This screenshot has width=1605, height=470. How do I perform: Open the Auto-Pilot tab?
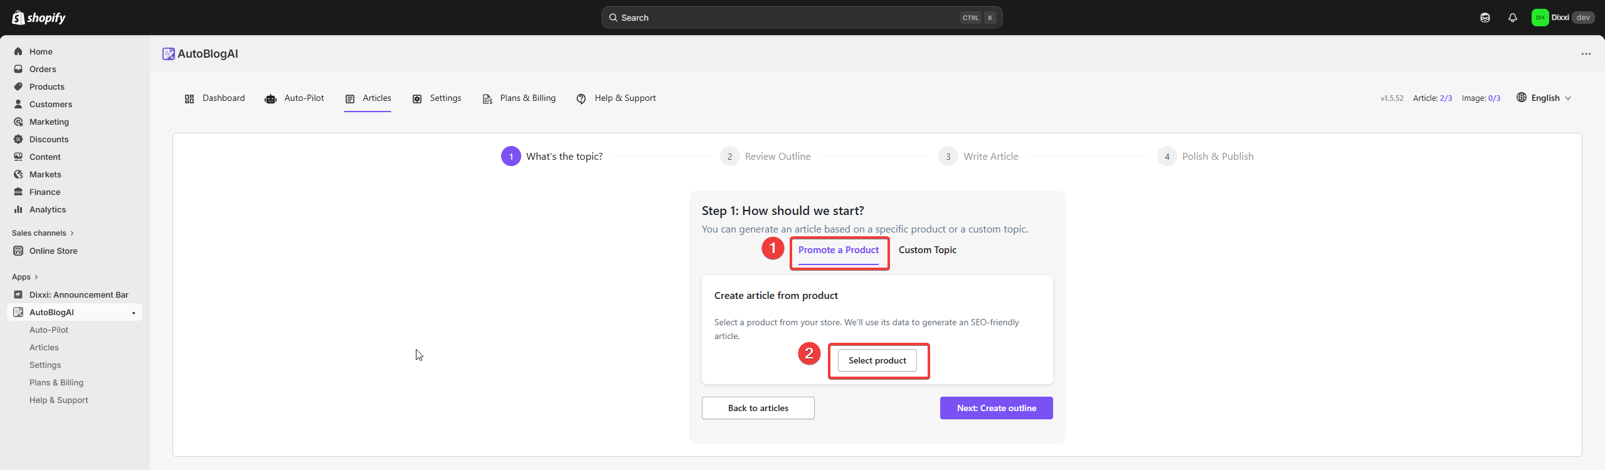click(x=295, y=98)
